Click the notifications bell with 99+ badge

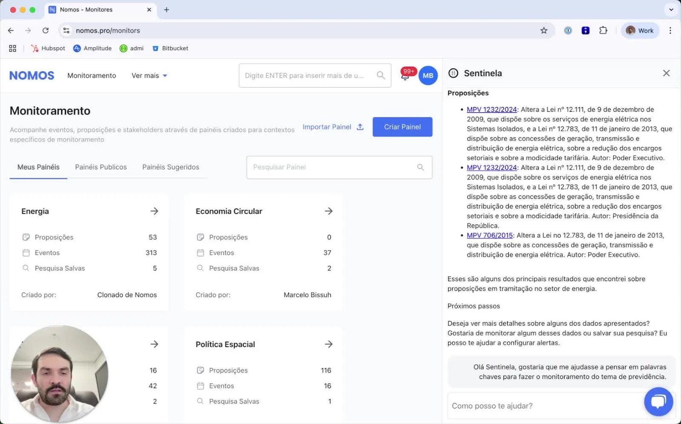coord(406,75)
